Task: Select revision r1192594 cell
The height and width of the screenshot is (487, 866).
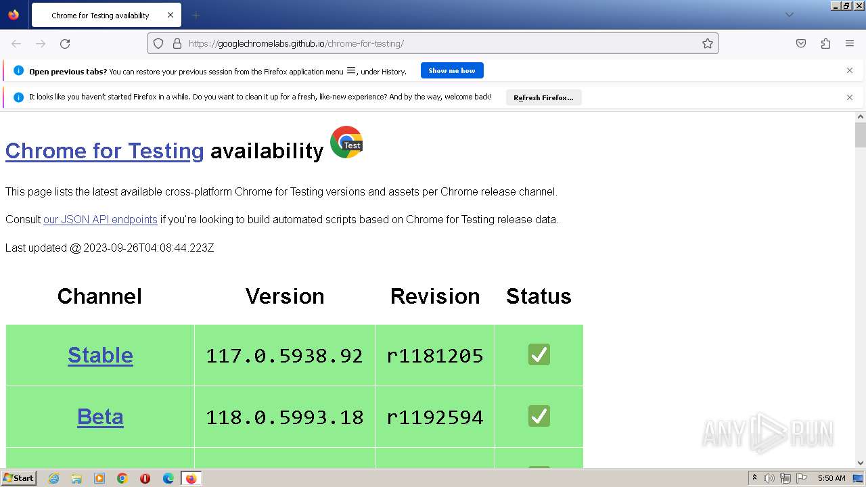Action: [435, 417]
